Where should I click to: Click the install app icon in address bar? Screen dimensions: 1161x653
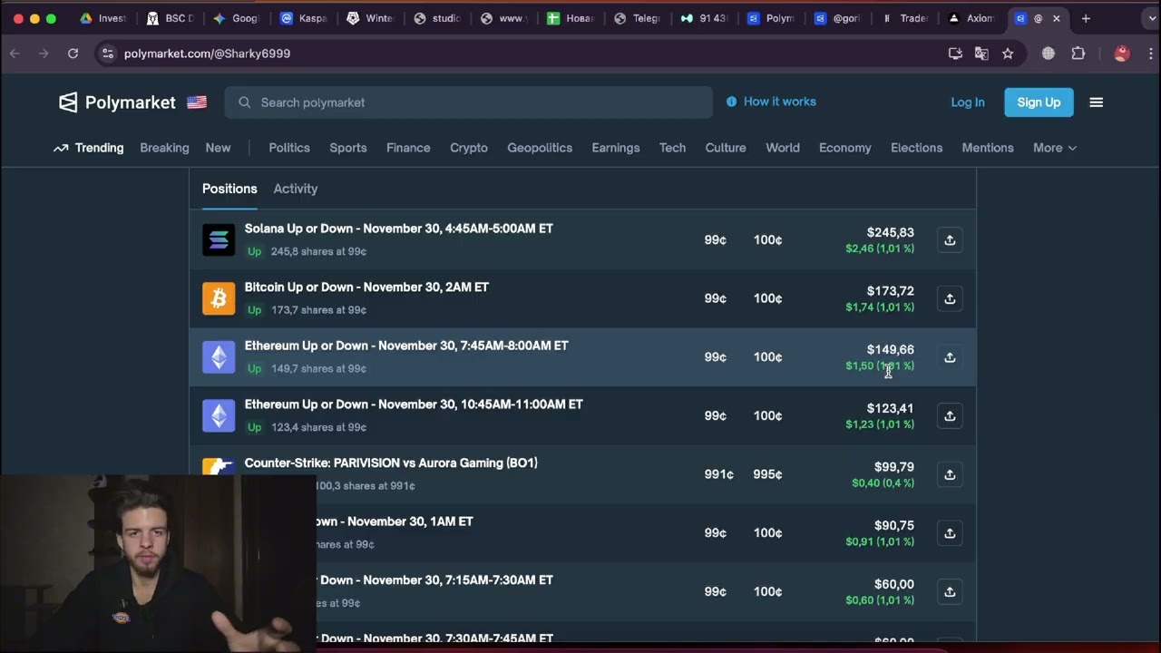click(955, 54)
